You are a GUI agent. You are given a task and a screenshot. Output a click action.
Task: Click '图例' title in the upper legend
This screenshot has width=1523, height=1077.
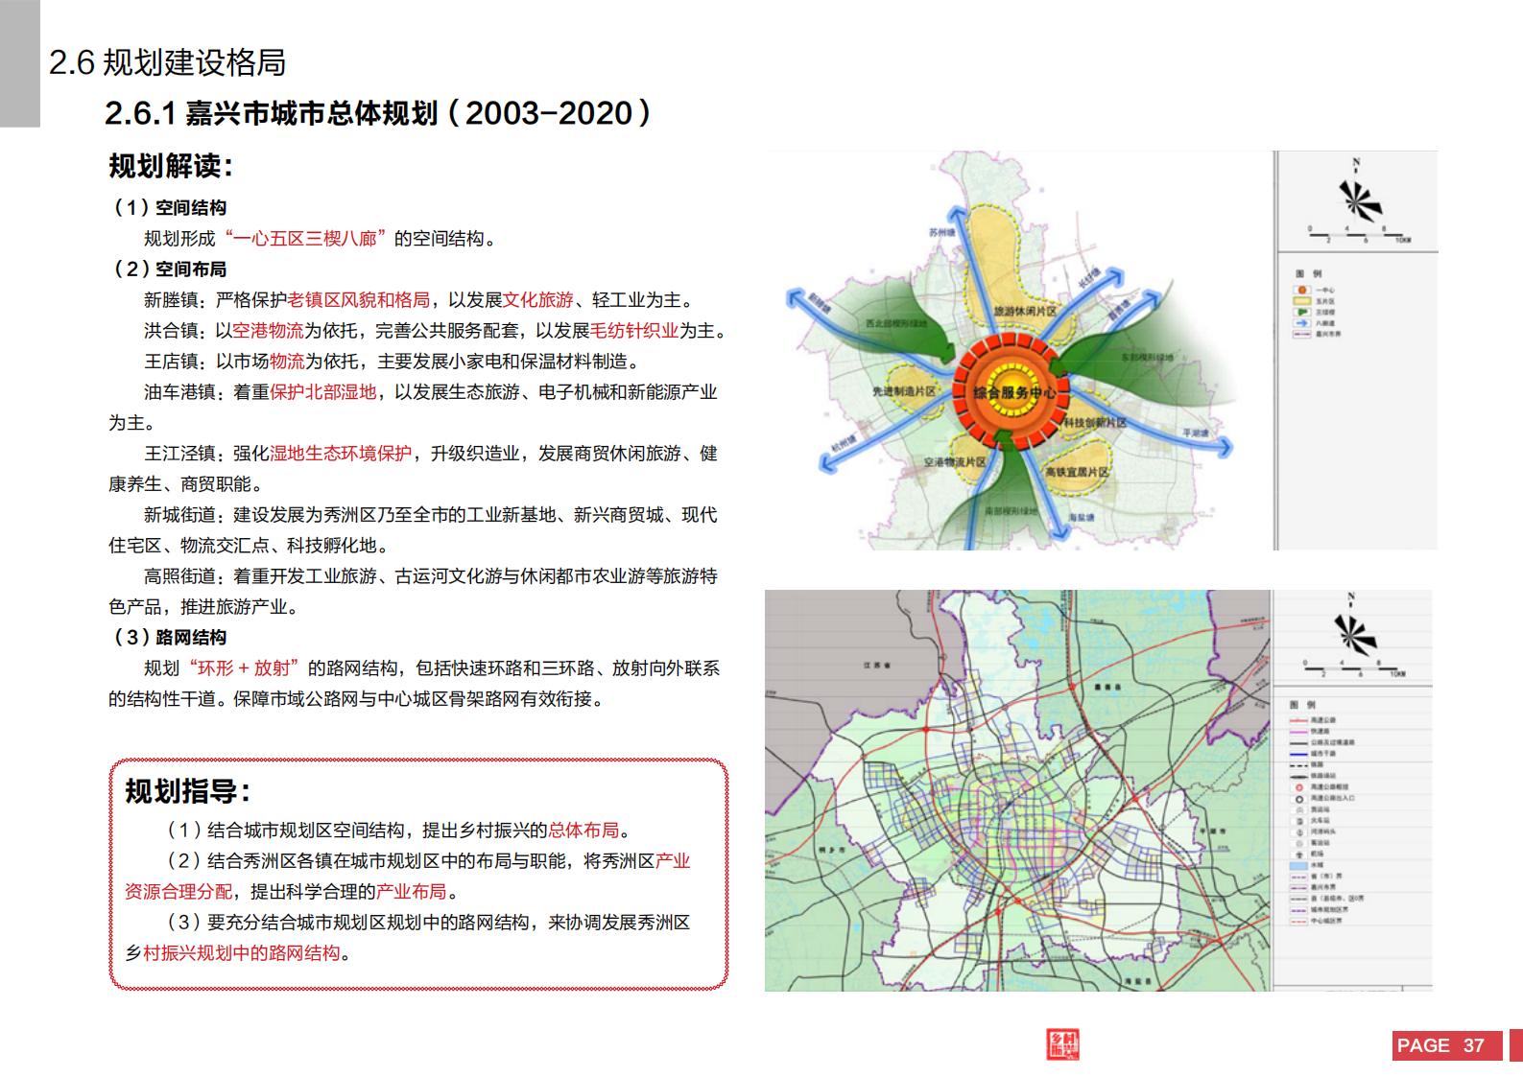(x=1309, y=273)
